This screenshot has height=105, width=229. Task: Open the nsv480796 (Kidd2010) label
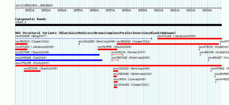click(x=214, y=52)
